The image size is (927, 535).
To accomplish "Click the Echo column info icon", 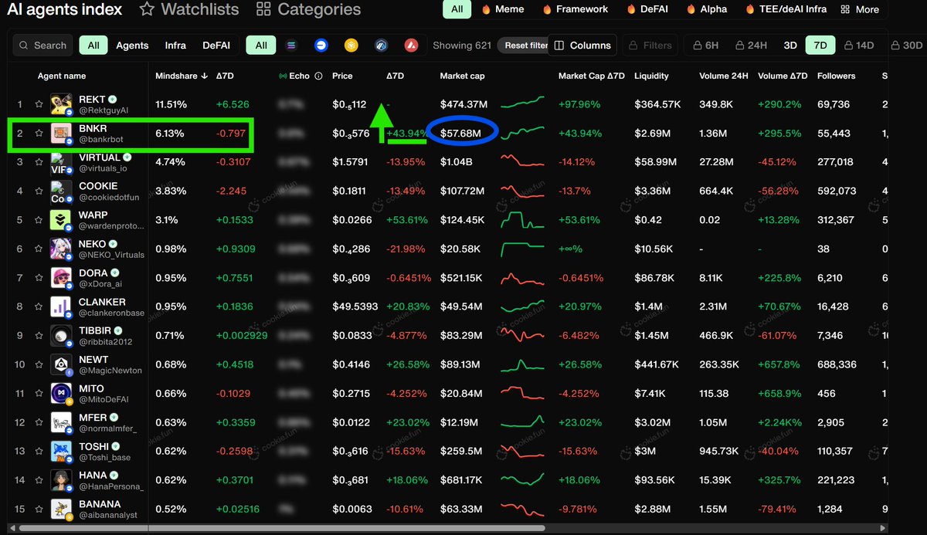I will click(319, 76).
